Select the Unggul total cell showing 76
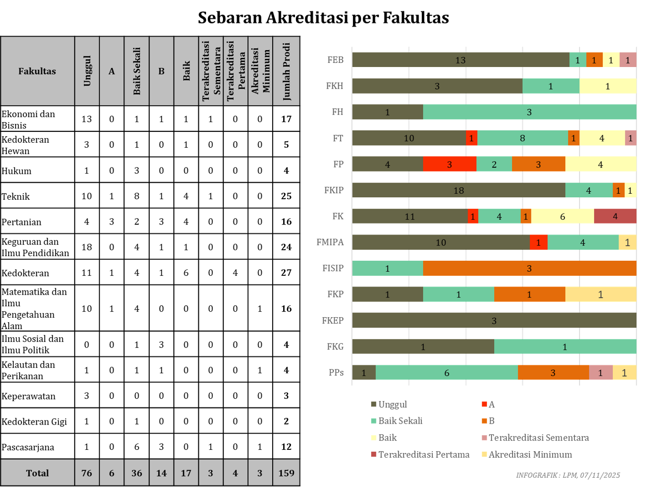This screenshot has width=647, height=487. [87, 473]
